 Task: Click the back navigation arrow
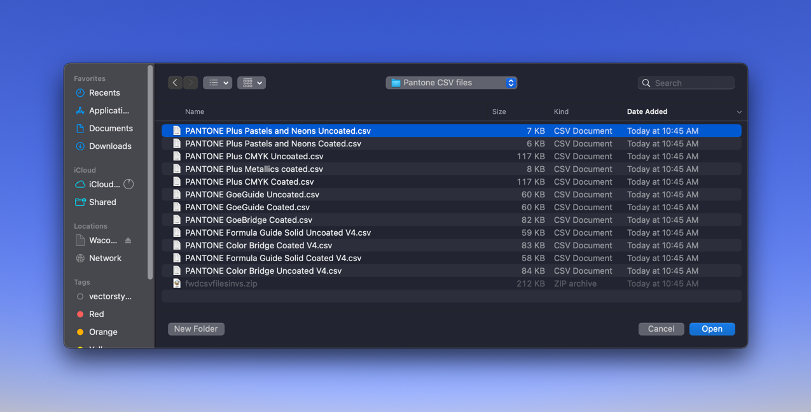coord(175,83)
